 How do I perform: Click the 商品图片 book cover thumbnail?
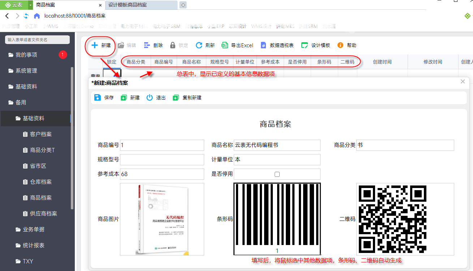162,219
